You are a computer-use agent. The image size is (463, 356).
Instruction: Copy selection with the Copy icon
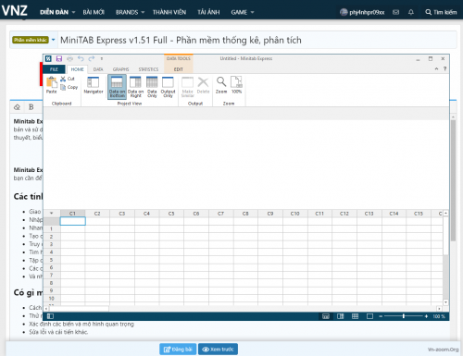[x=69, y=87]
